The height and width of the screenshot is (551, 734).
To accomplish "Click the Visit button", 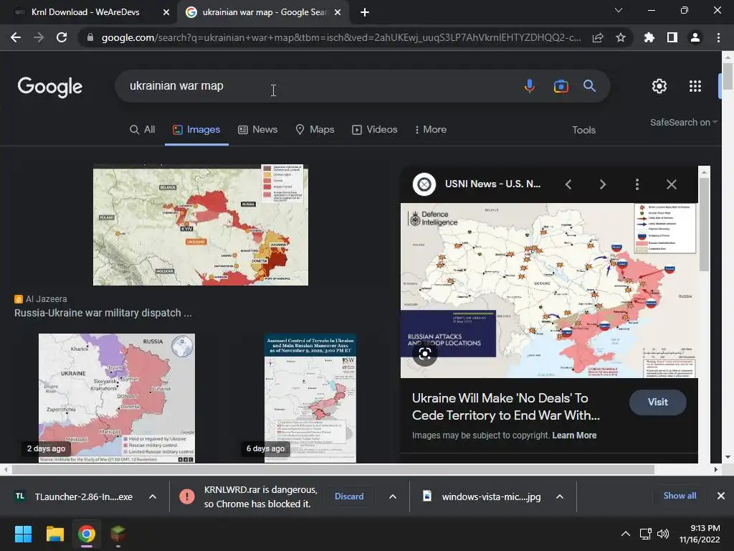I will click(x=658, y=402).
